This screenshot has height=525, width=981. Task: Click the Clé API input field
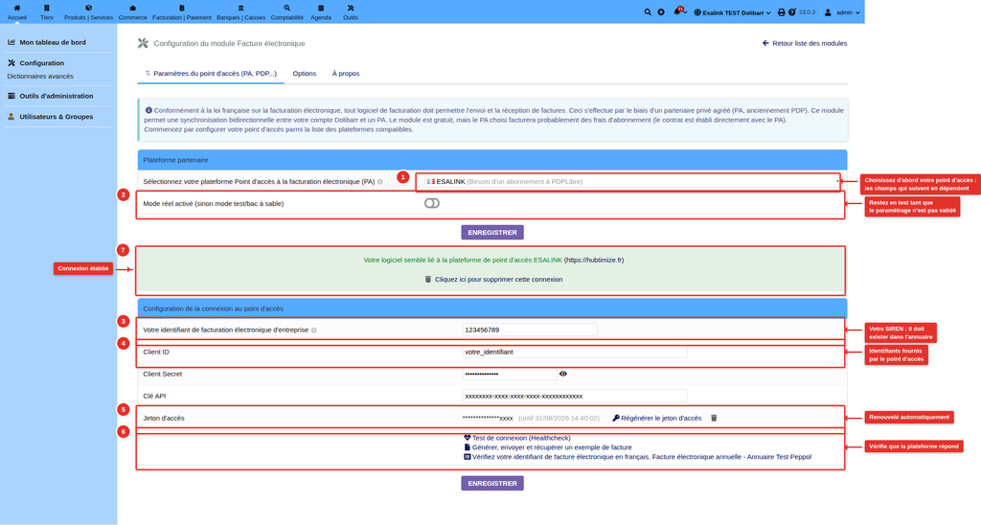[575, 396]
